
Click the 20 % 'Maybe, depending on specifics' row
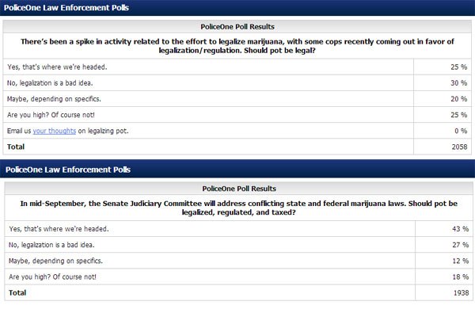coord(237,99)
